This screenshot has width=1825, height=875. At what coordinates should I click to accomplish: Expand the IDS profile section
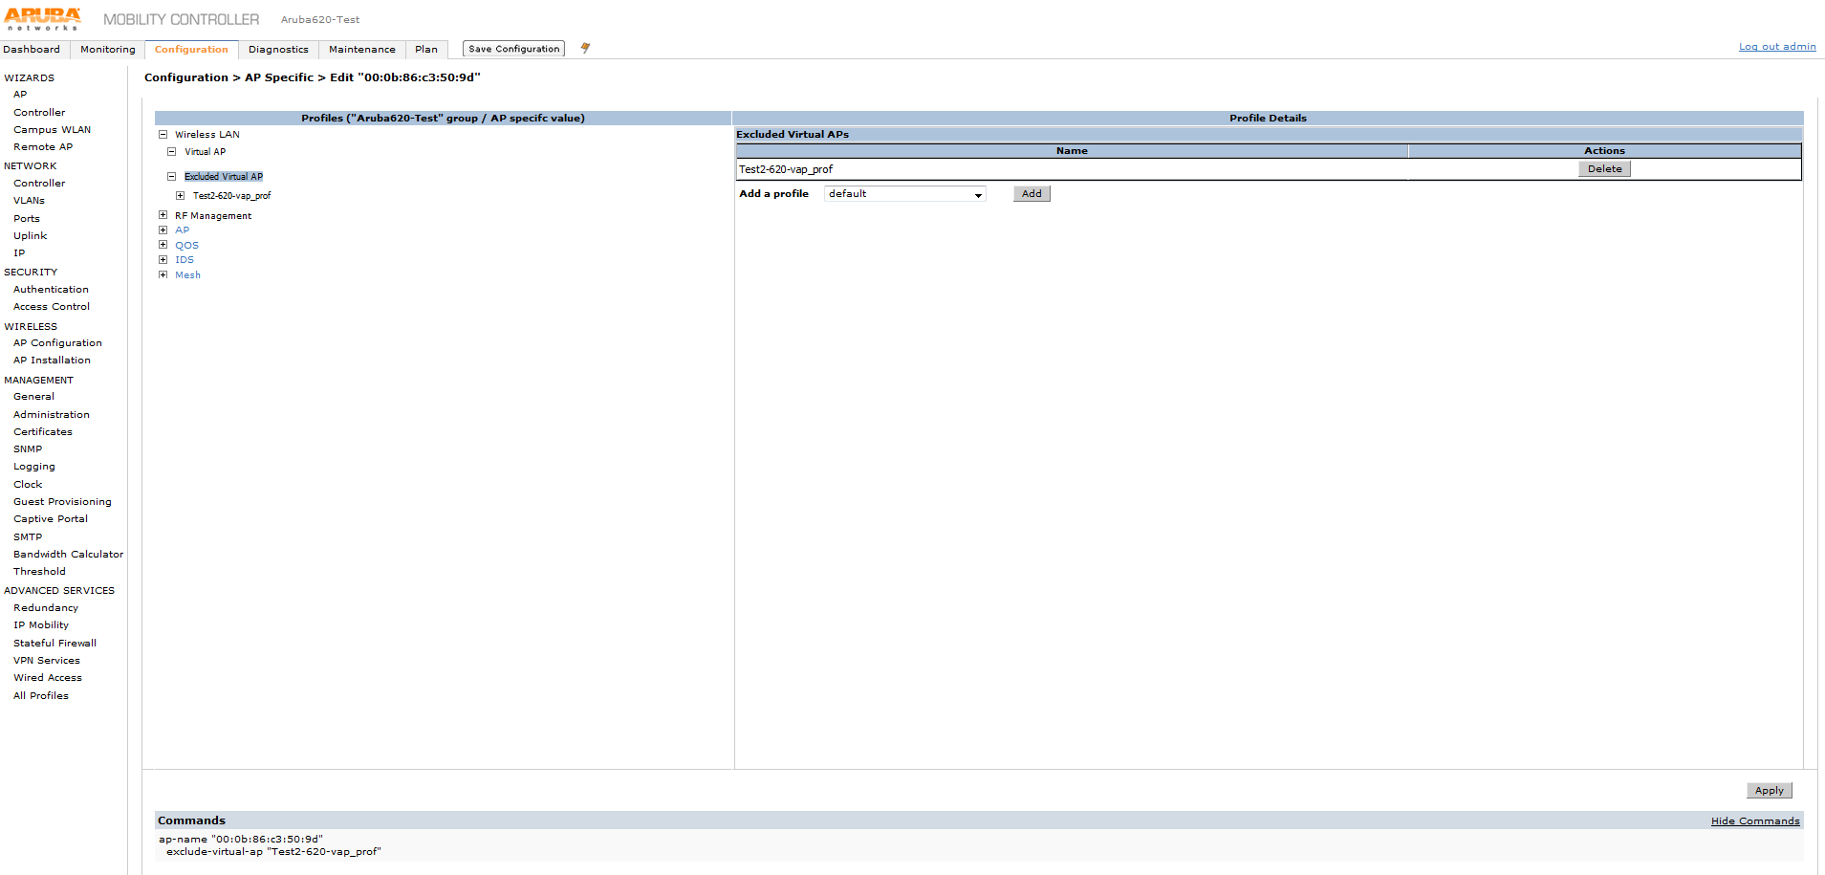(163, 260)
